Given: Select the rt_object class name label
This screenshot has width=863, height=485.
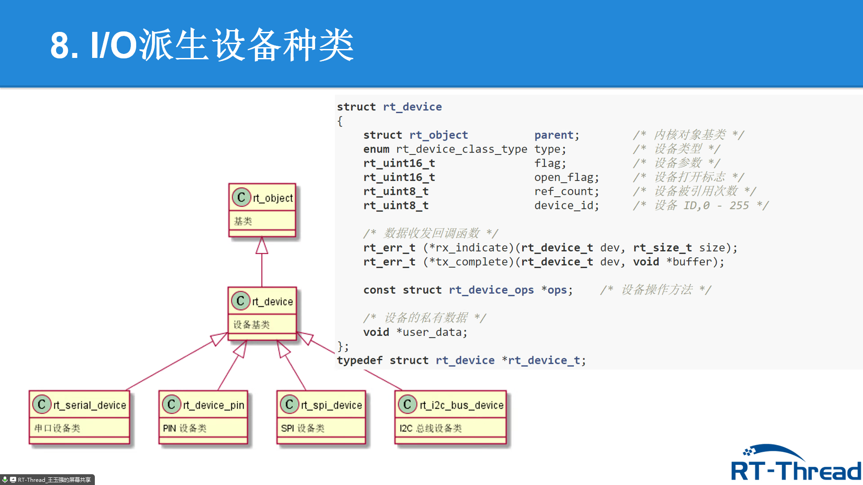Looking at the screenshot, I should pos(273,198).
